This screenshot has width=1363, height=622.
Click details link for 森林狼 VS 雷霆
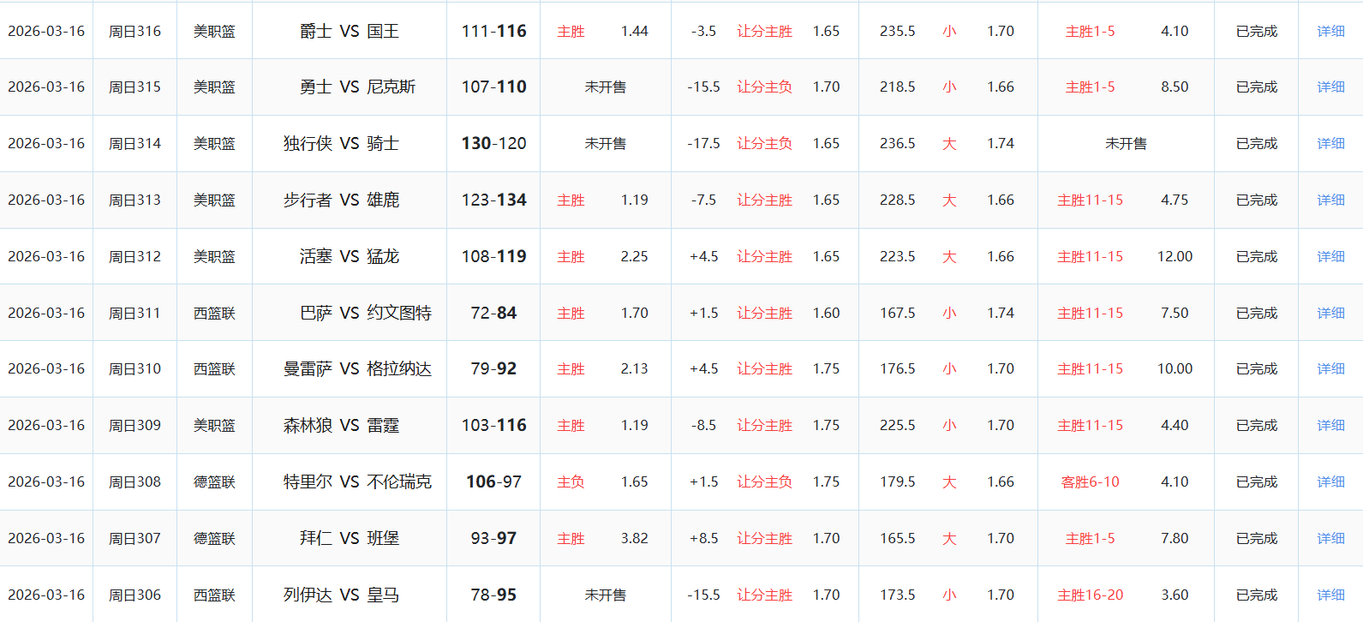[1330, 425]
